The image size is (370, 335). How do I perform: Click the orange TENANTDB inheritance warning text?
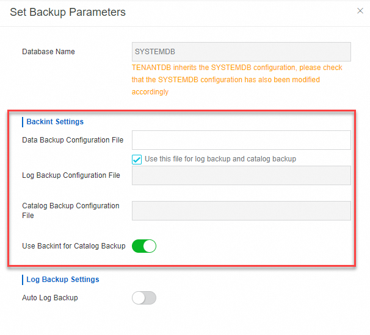pos(237,80)
